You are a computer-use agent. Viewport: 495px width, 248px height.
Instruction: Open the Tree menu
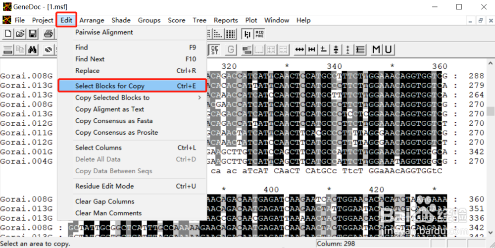(x=199, y=20)
